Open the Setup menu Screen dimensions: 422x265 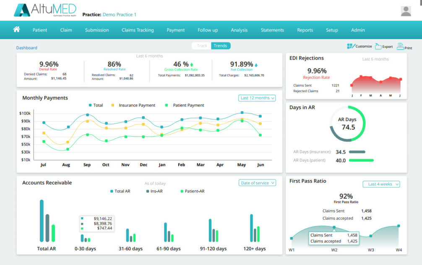[332, 30]
